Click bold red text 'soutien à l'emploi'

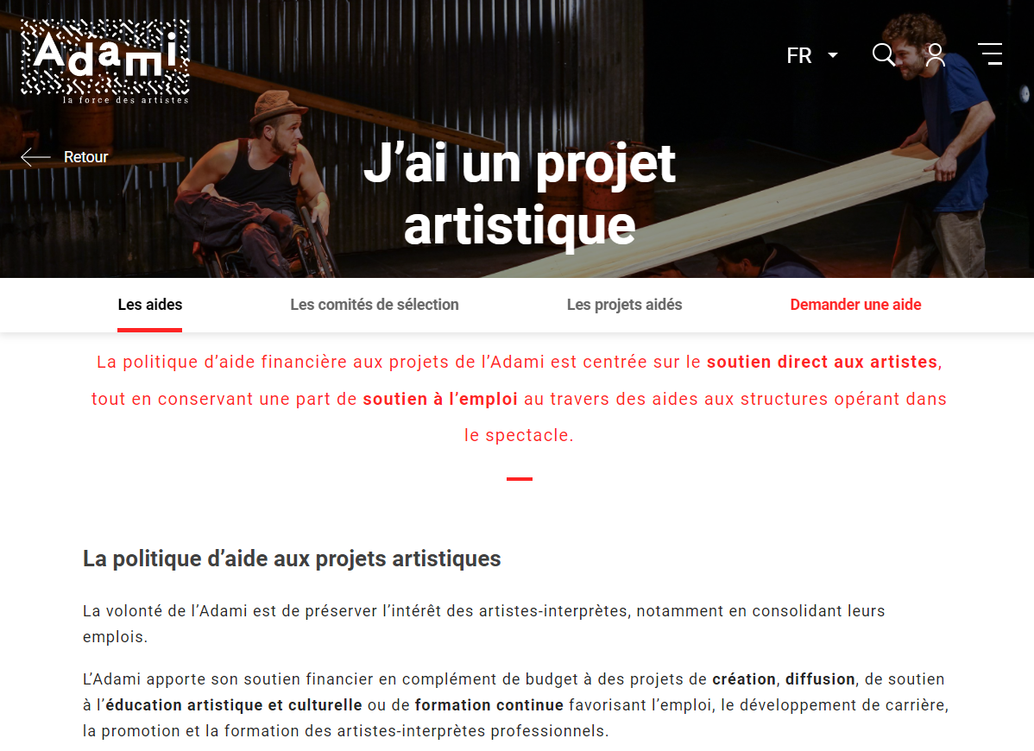[440, 399]
